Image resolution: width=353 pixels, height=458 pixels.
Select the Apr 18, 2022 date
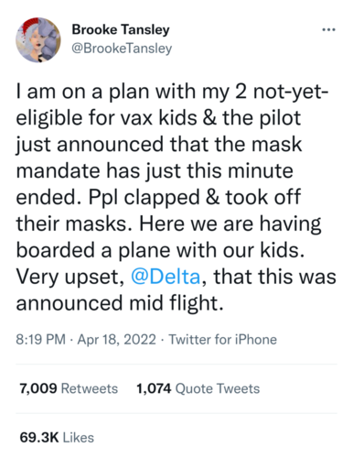click(116, 340)
